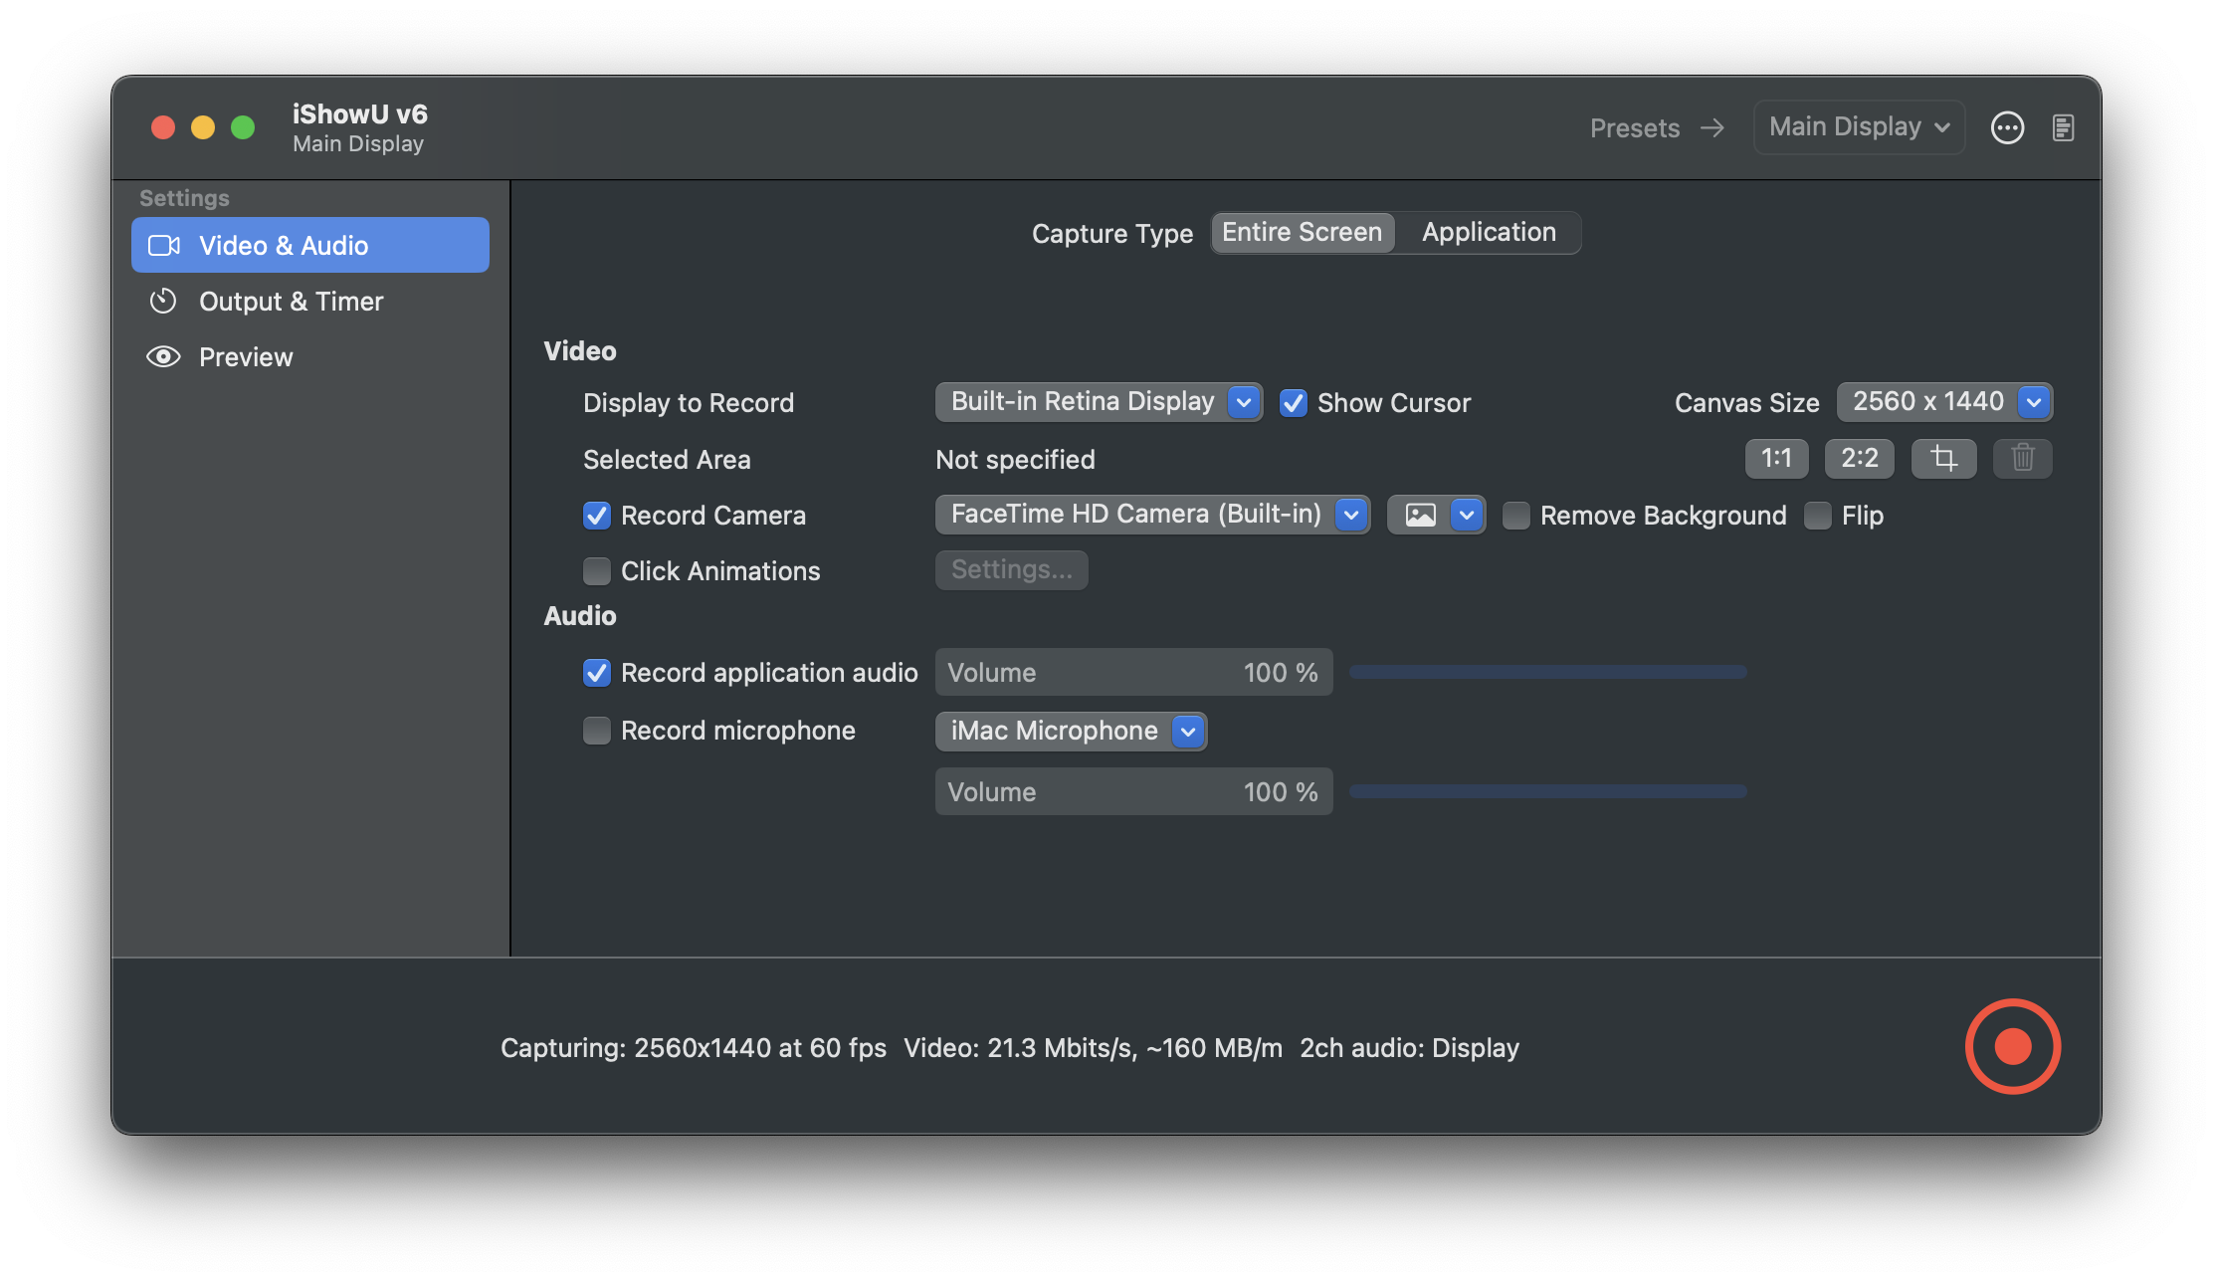Uncheck Record application audio
Screen dimensions: 2213x1282
pos(596,673)
